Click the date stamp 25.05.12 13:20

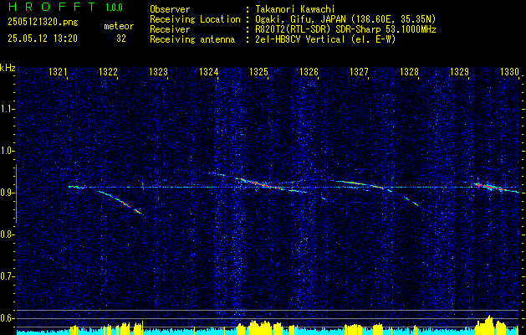coord(43,39)
